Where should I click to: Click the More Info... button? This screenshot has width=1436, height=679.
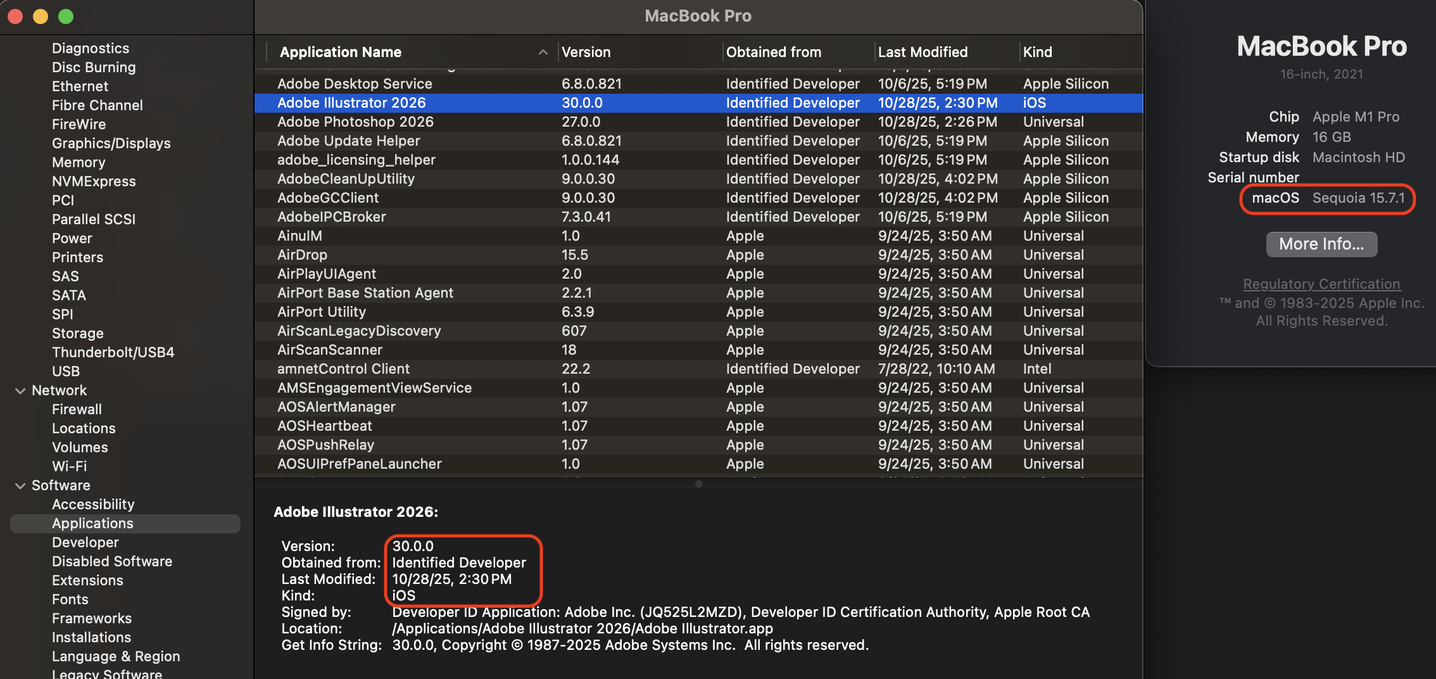(1321, 244)
